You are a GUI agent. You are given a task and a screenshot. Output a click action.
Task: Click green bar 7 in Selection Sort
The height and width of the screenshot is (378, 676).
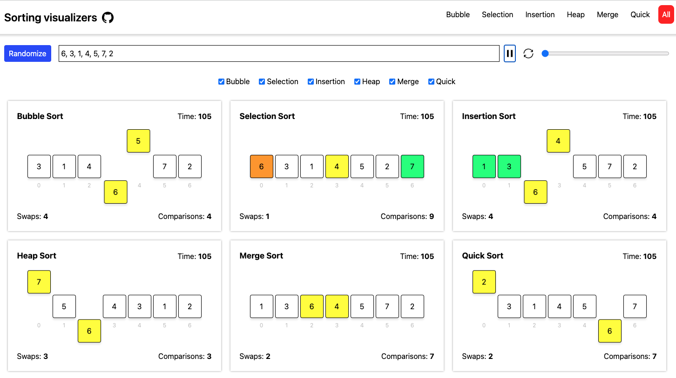412,166
